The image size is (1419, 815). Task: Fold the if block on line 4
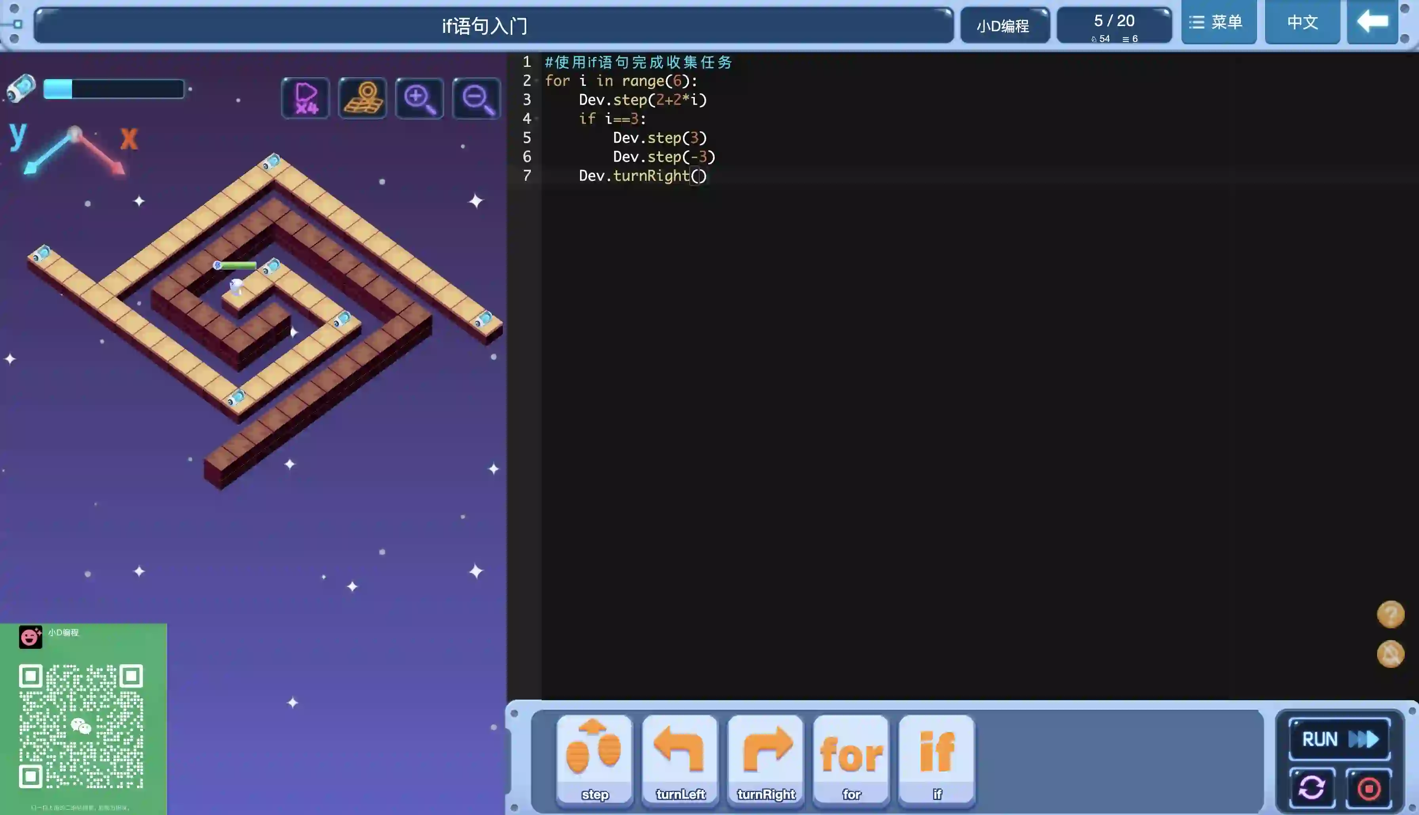click(x=537, y=119)
